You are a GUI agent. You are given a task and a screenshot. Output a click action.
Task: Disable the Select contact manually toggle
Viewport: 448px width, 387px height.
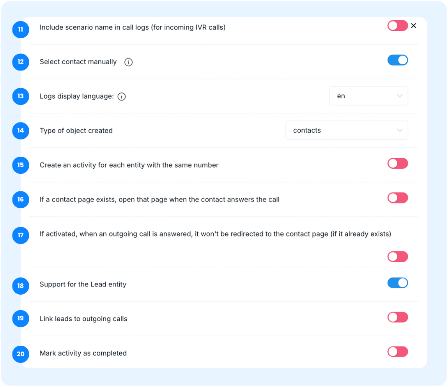pyautogui.click(x=397, y=60)
